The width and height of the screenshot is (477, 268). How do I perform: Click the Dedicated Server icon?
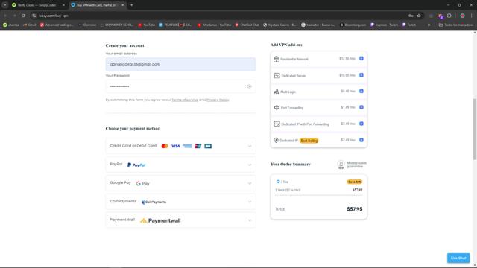pyautogui.click(x=277, y=75)
